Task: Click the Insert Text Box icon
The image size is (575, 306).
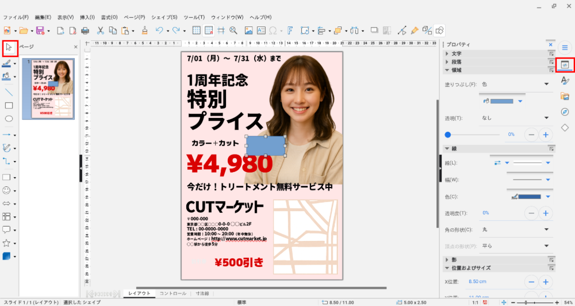Action: (x=261, y=30)
